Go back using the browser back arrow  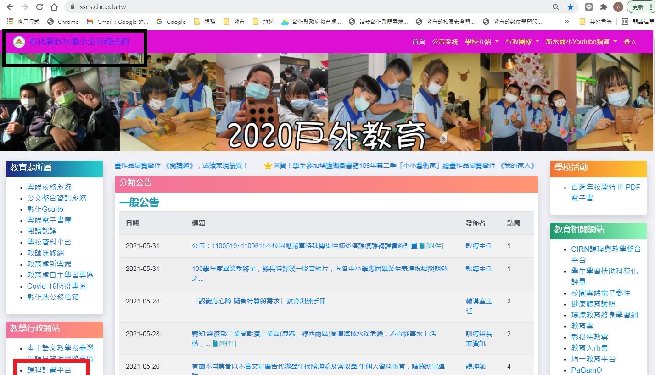pyautogui.click(x=10, y=7)
